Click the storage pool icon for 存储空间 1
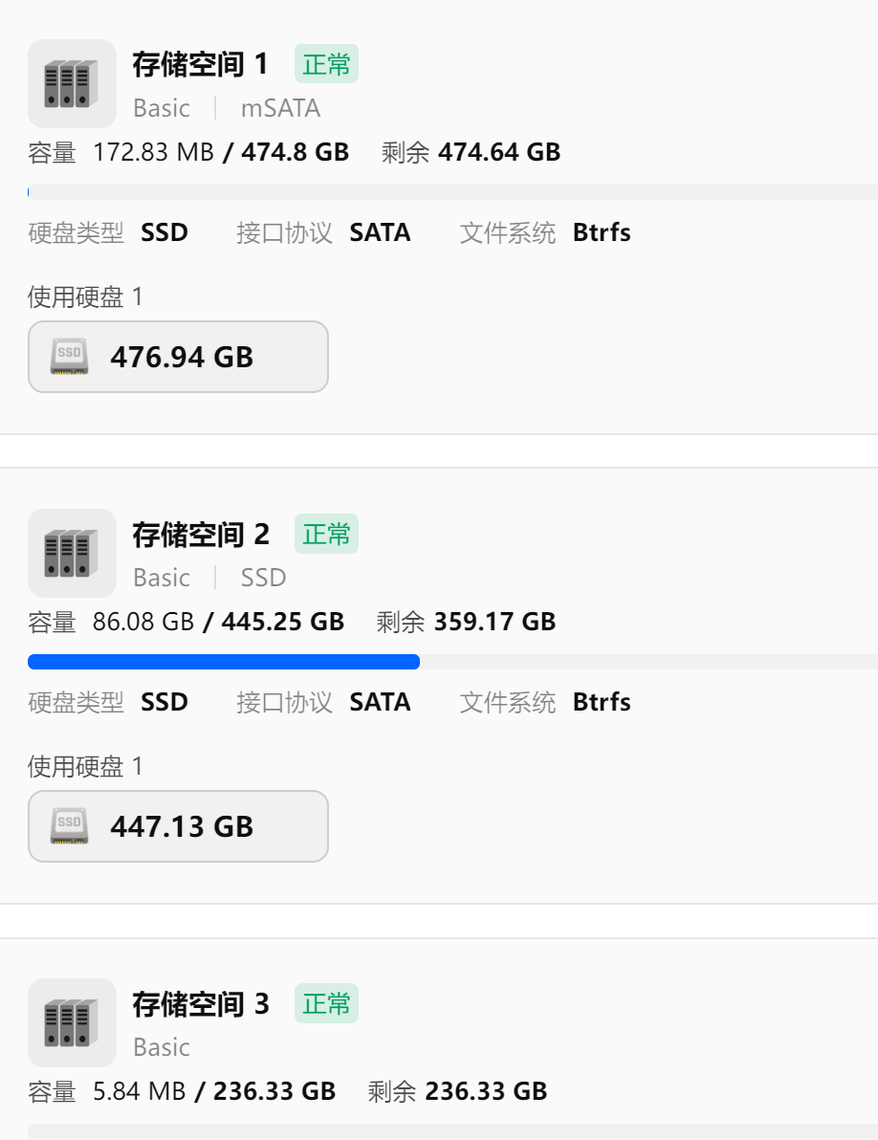This screenshot has height=1140, width=878. tap(72, 84)
